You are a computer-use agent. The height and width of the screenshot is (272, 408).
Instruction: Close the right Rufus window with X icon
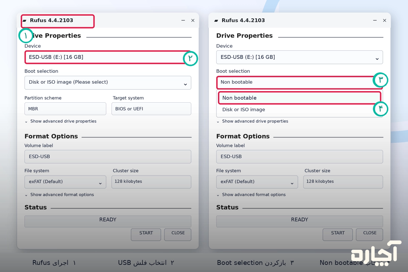coord(385,20)
